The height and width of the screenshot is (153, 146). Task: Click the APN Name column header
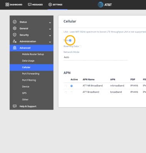click(88, 80)
